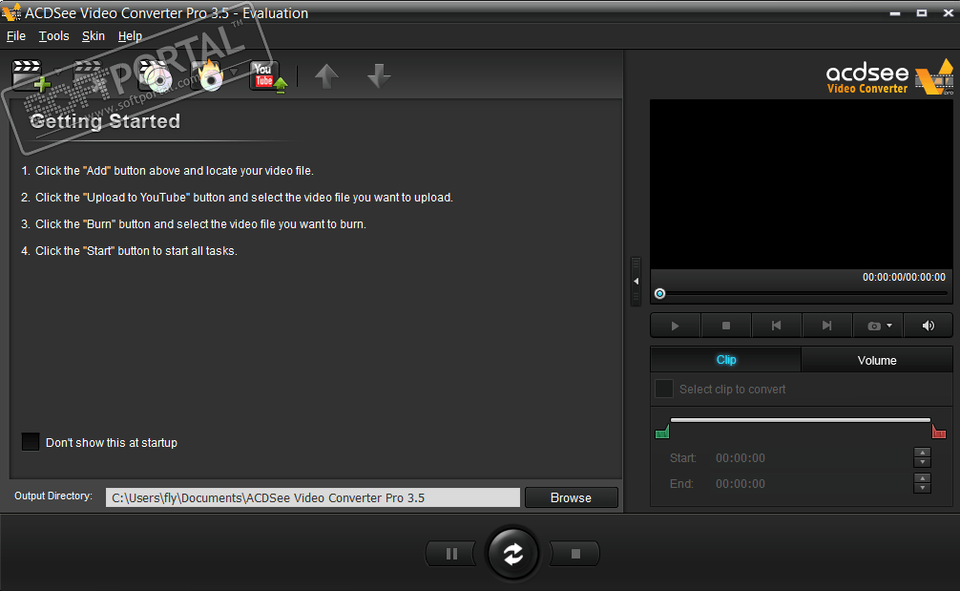Click the preview seek slider handle
Viewport: 960px width, 591px height.
660,294
